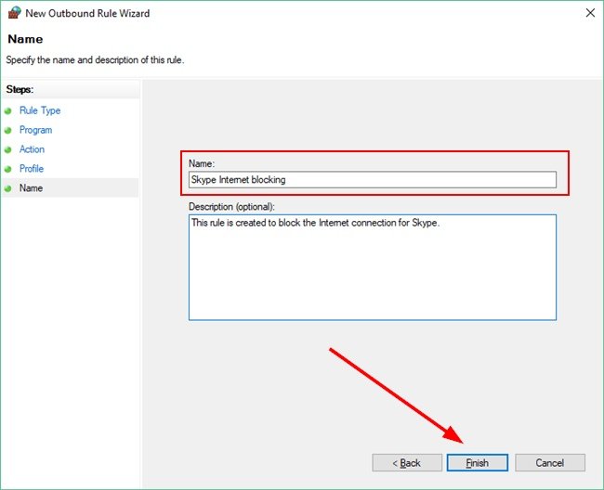
Task: Open the Profile step
Action: point(32,169)
